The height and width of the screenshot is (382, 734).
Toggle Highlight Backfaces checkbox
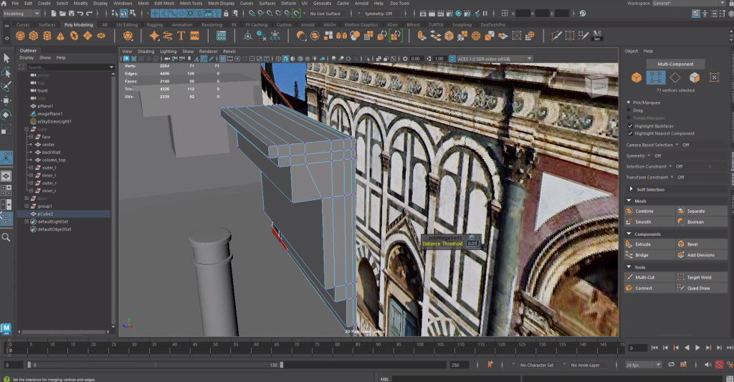[x=630, y=126]
